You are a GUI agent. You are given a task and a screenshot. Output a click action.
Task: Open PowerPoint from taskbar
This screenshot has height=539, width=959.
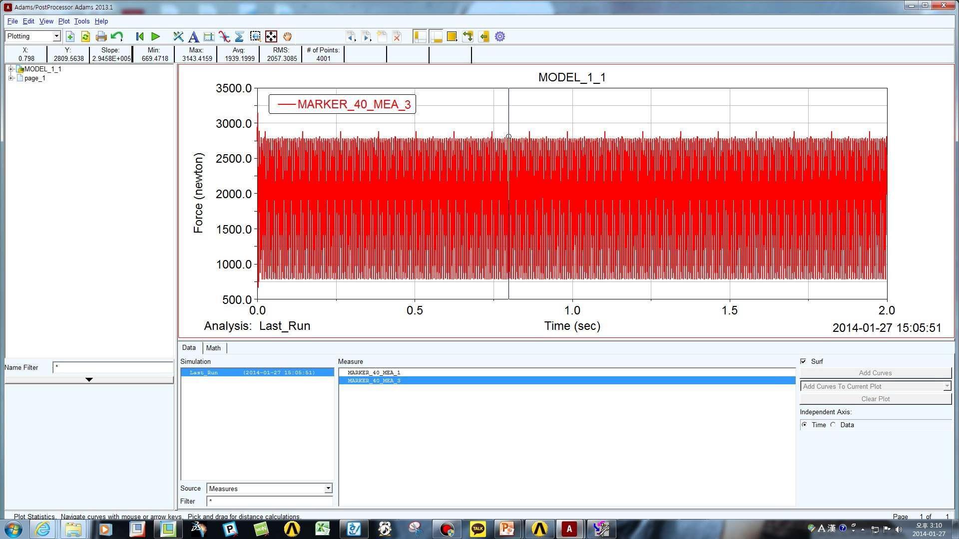click(x=507, y=529)
